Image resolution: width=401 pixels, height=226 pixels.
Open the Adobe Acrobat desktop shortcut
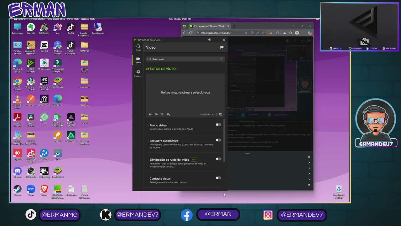coord(17,120)
